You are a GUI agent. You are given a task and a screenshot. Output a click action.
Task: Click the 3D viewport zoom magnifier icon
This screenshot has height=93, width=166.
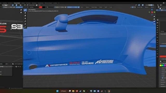coord(154,17)
